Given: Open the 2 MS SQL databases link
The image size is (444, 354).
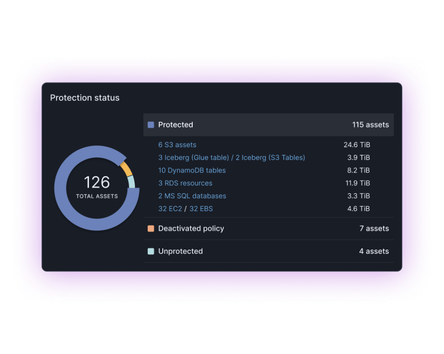Looking at the screenshot, I should point(192,196).
